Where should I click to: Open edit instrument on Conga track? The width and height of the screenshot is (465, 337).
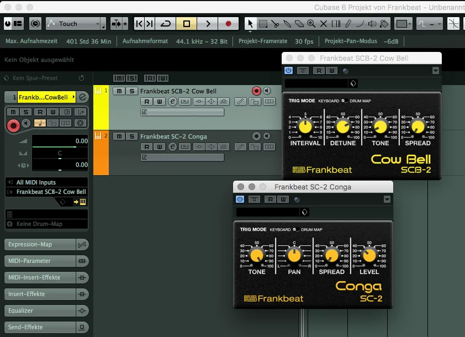click(x=173, y=146)
